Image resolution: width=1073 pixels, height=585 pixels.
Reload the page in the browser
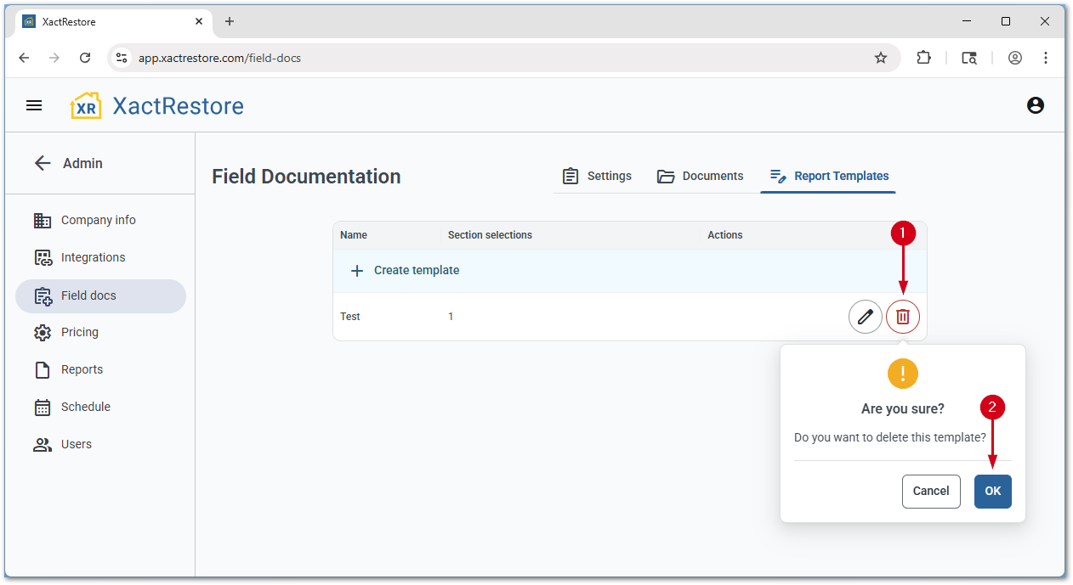[85, 58]
